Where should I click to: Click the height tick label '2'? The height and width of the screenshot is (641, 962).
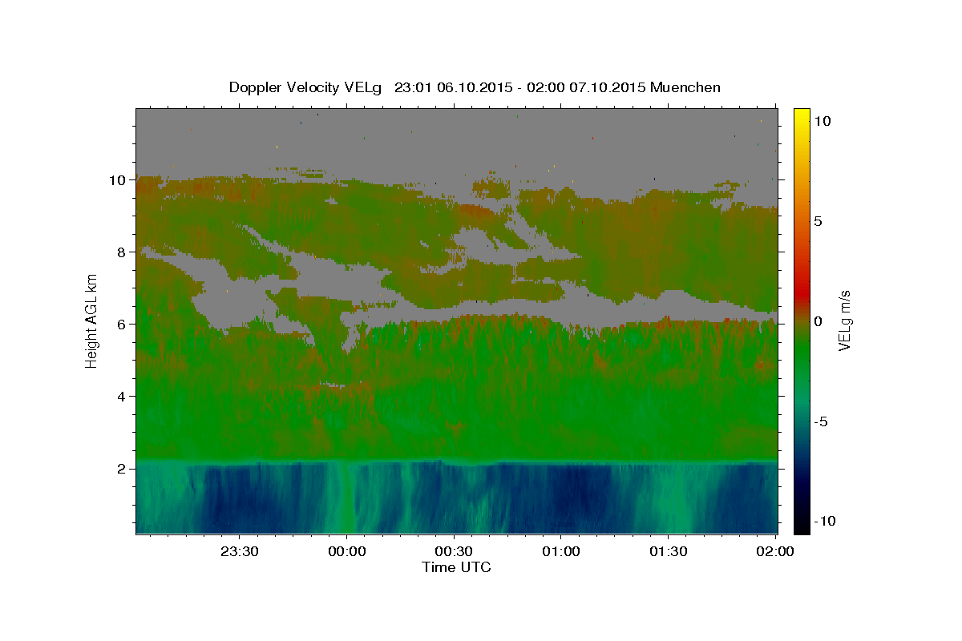[123, 469]
